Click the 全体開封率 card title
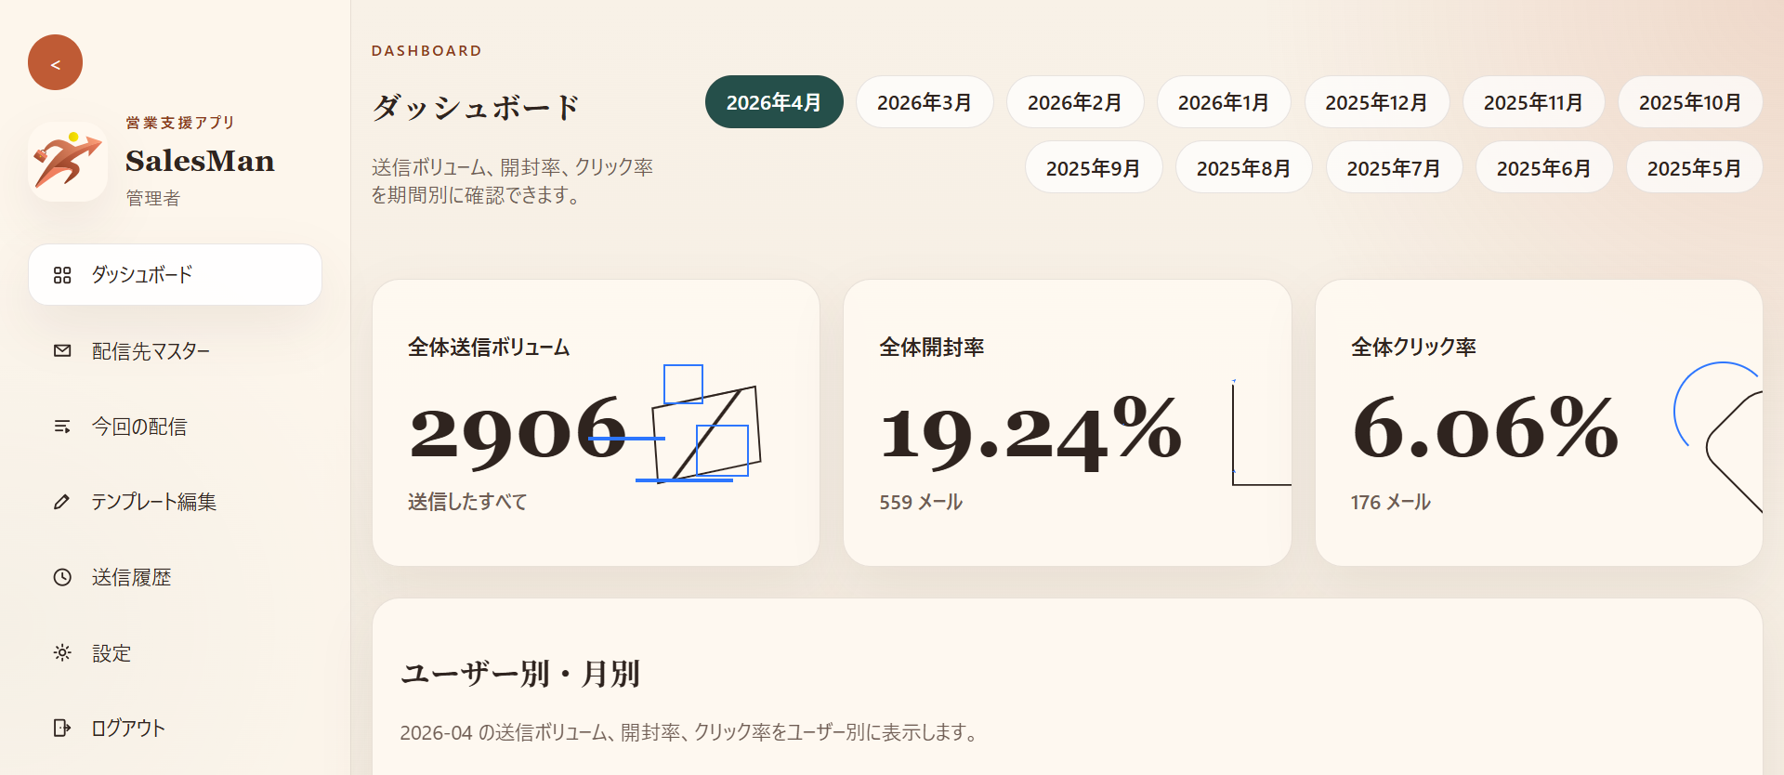 click(932, 348)
